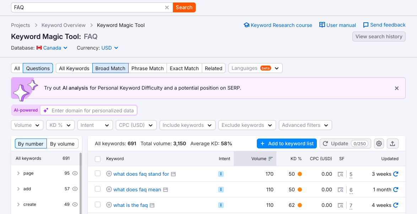Screen dimensions: 417x214
Task: Select the By volume tab in the sidebar
Action: coord(63,143)
